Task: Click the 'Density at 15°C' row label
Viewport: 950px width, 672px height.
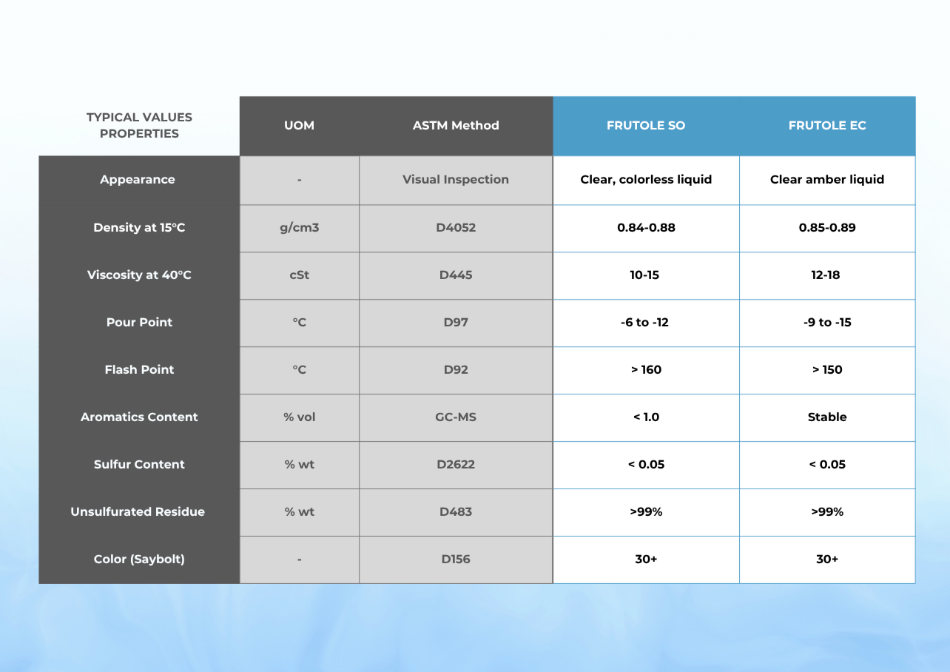Action: (139, 228)
